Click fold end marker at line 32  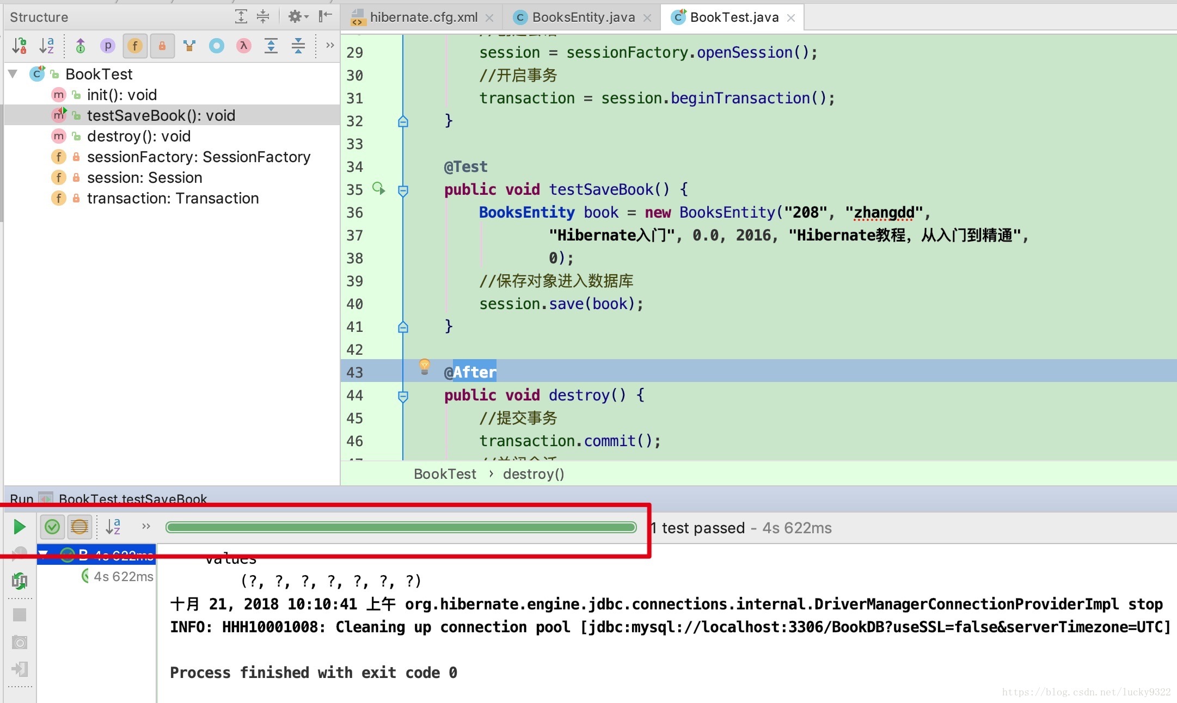[403, 121]
